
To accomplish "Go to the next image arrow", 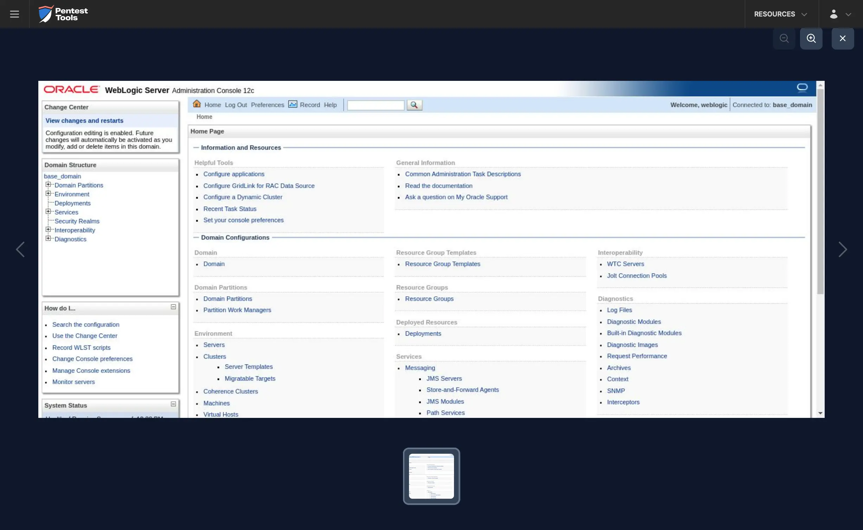I will (x=843, y=249).
